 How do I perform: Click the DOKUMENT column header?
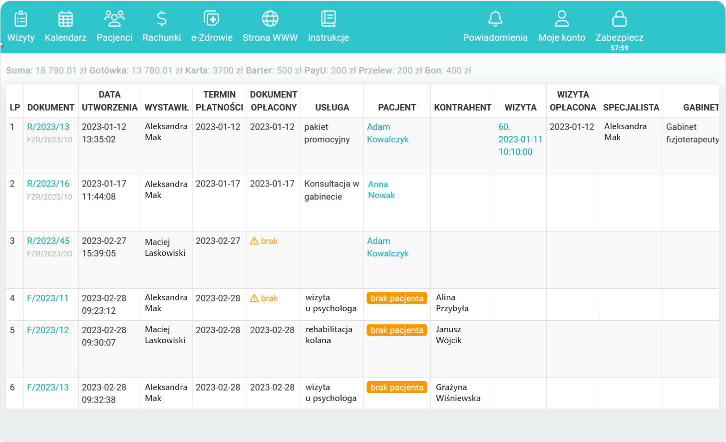(51, 108)
